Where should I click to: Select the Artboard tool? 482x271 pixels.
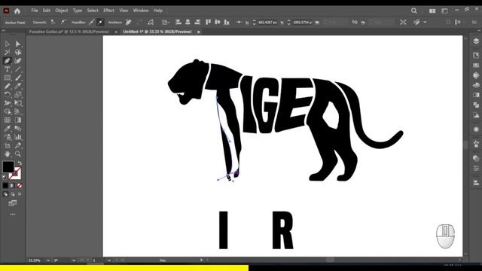(7, 145)
